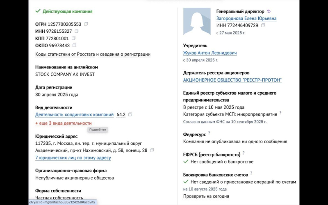Copy the ОКПО code 96978443
Screen dimensions: 328x205
point(74,45)
